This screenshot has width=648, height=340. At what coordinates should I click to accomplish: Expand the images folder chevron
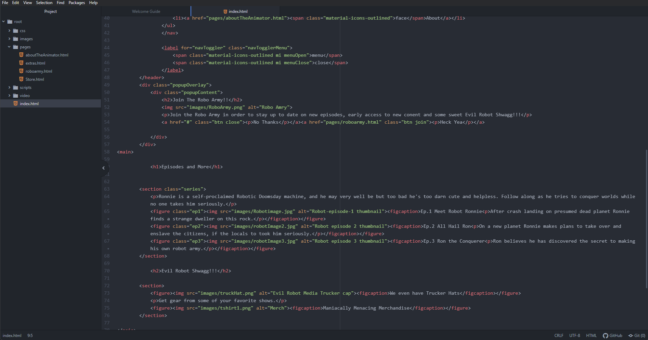(x=9, y=39)
